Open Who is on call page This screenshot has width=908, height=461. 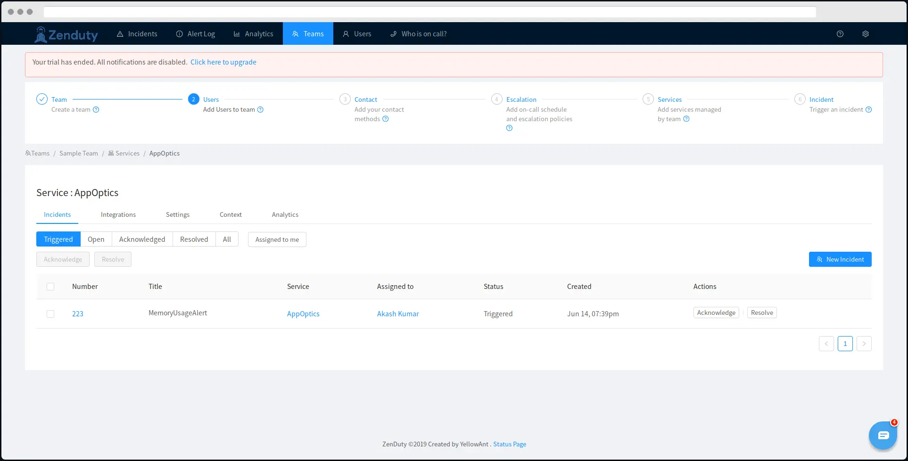point(419,34)
